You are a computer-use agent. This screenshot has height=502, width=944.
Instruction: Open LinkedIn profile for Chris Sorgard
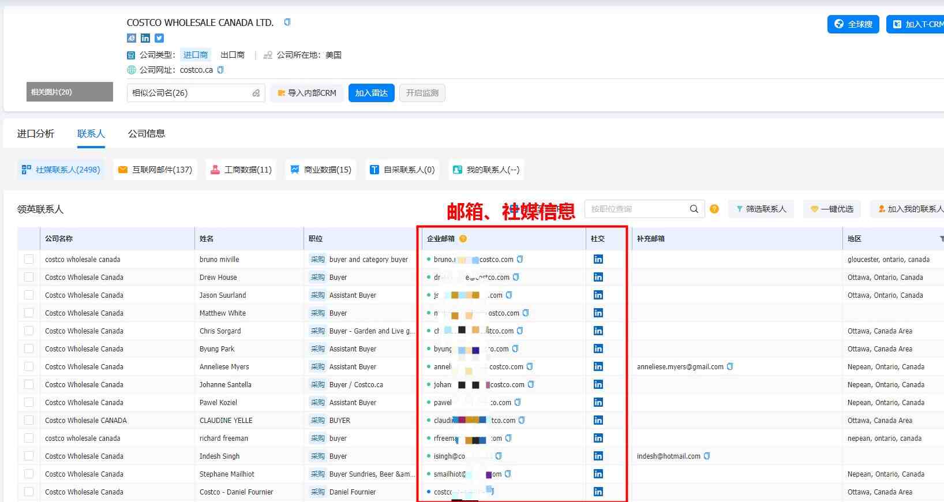pos(598,331)
